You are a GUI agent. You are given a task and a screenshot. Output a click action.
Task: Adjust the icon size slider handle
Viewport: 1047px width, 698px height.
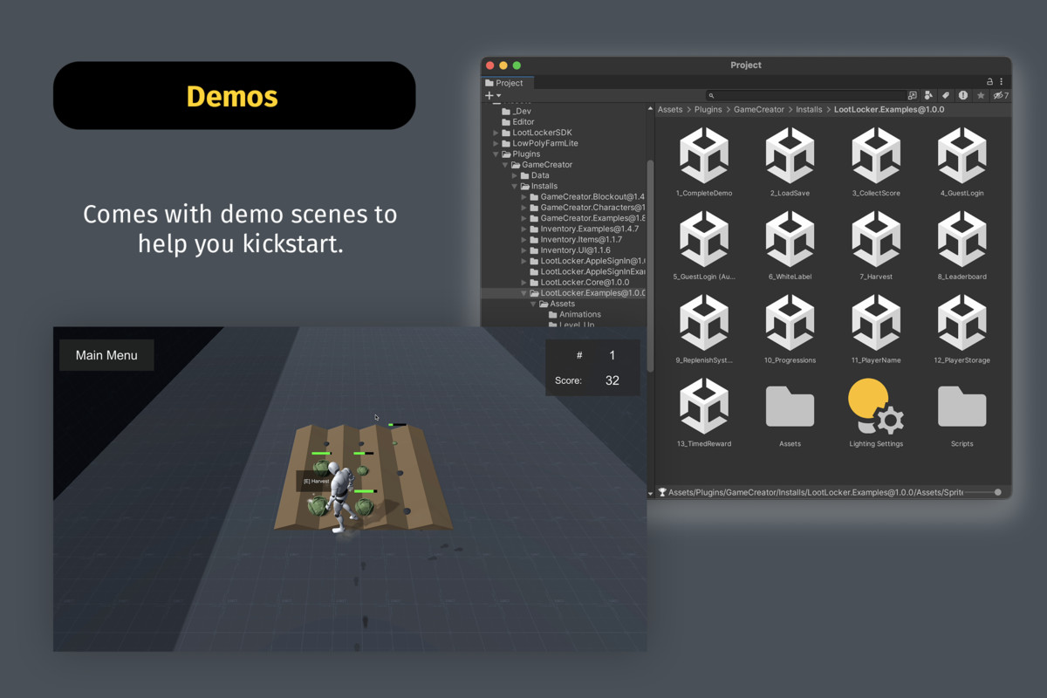click(998, 492)
